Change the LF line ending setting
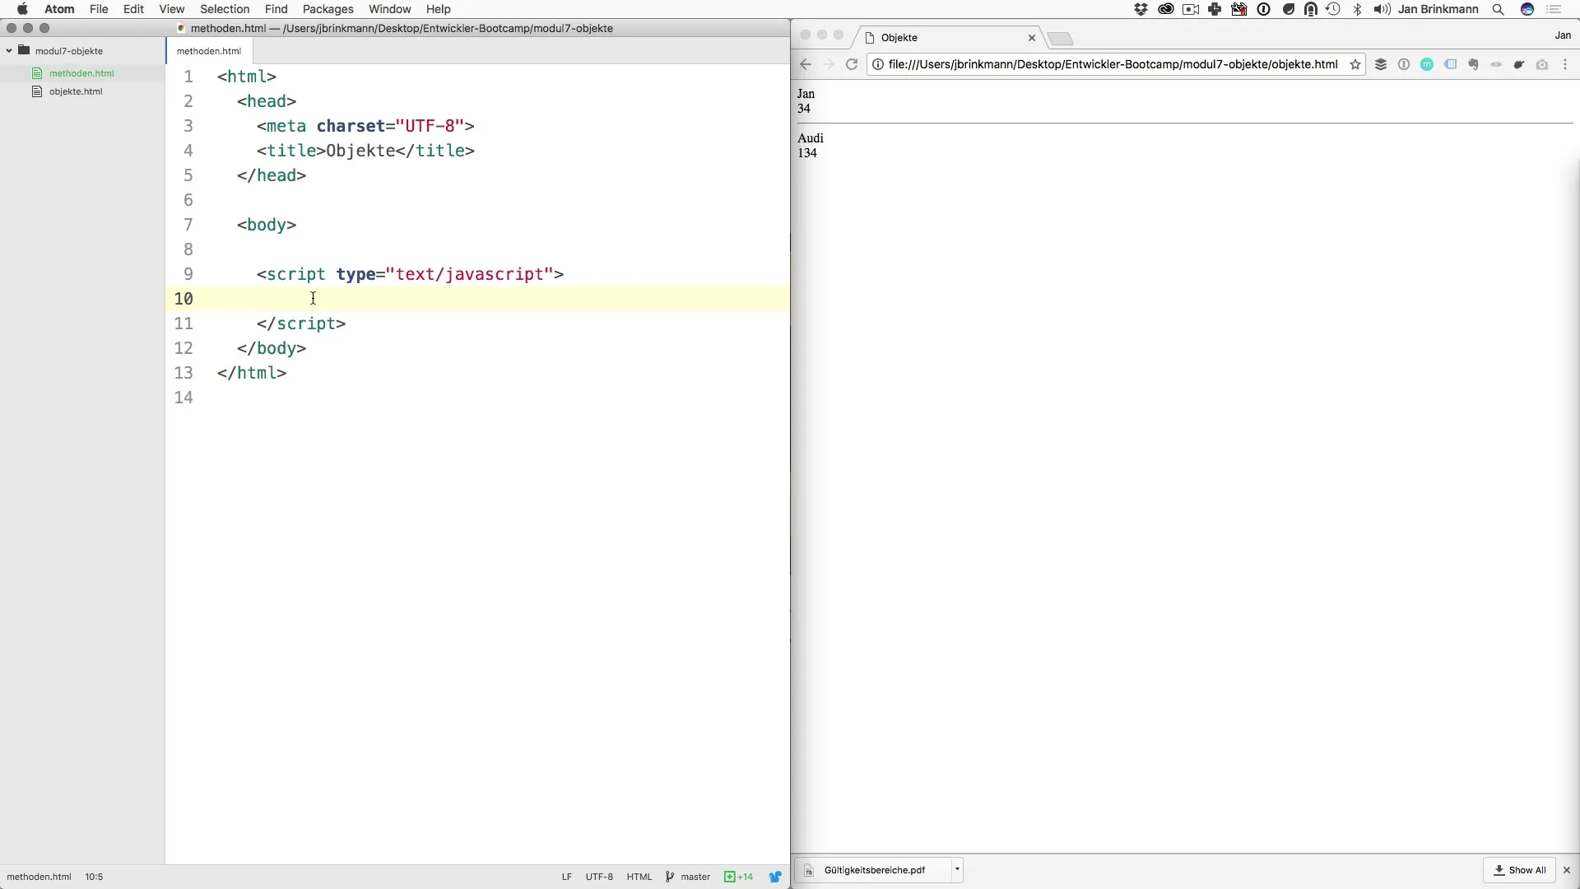 [x=566, y=877]
